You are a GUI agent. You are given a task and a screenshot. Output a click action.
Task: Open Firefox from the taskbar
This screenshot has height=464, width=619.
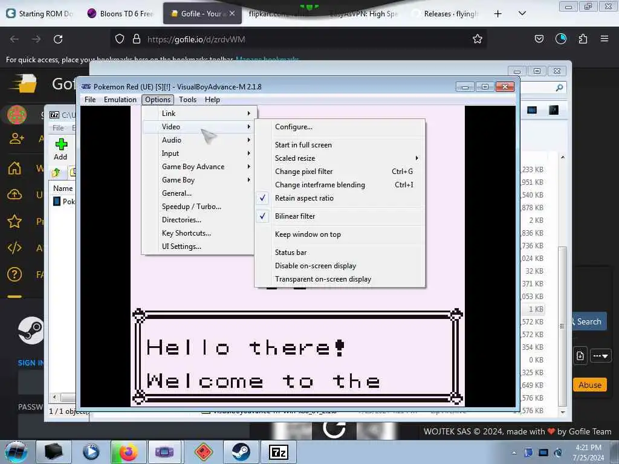[128, 452]
